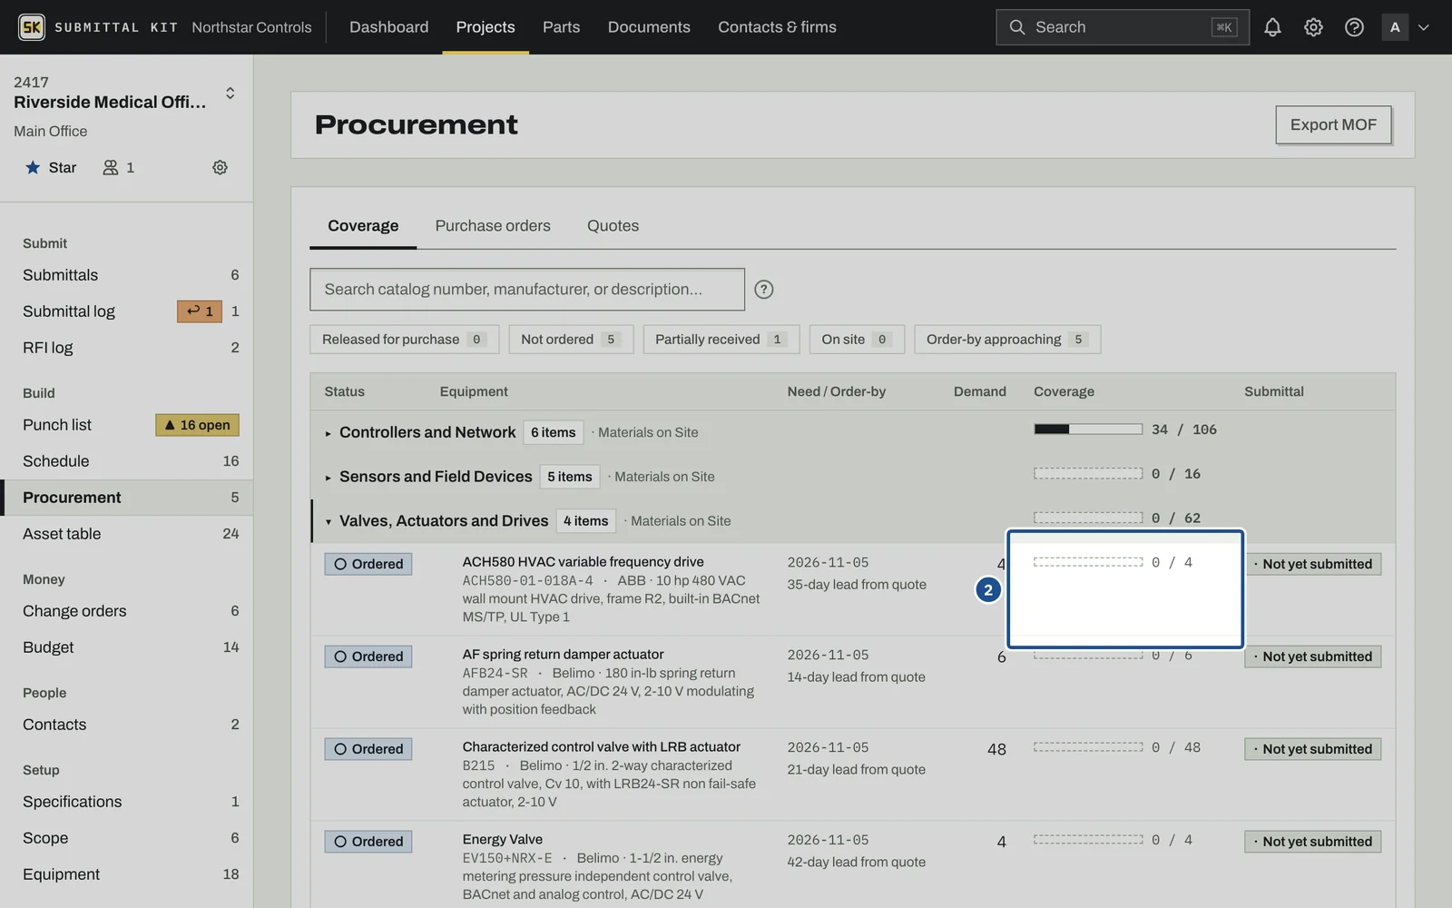Viewport: 1452px width, 908px height.
Task: Collapse the Valves, Actuators and Drives group
Action: pyautogui.click(x=328, y=522)
